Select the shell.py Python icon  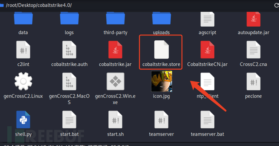(23, 119)
